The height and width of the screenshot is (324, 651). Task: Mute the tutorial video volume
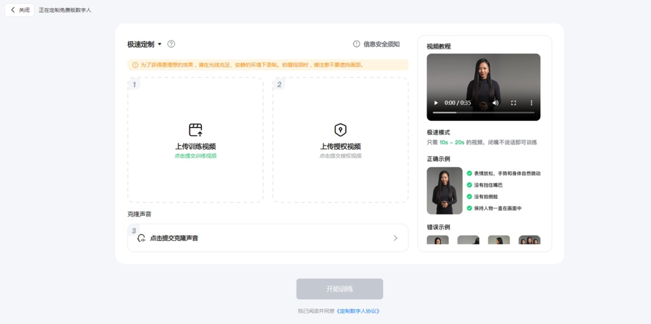coord(495,103)
